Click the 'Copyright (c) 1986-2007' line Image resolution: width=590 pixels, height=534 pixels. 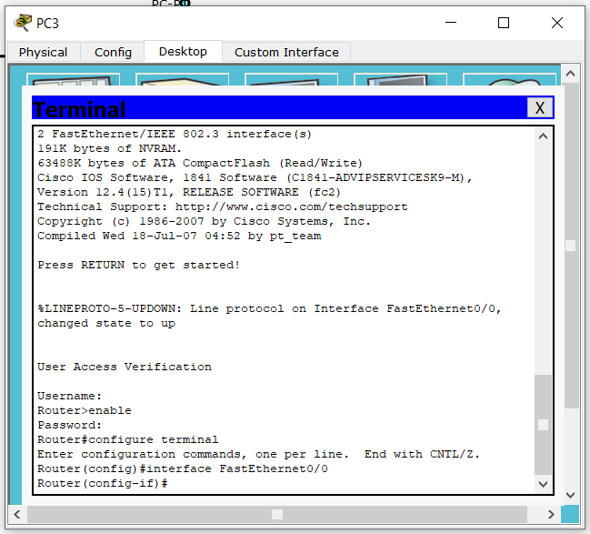point(204,221)
